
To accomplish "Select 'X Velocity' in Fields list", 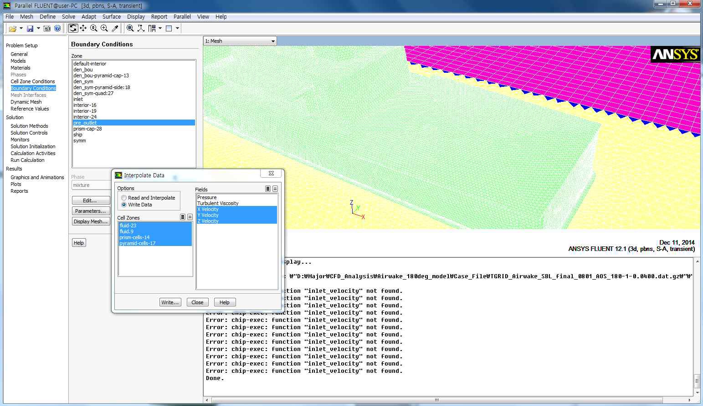I will click(237, 209).
